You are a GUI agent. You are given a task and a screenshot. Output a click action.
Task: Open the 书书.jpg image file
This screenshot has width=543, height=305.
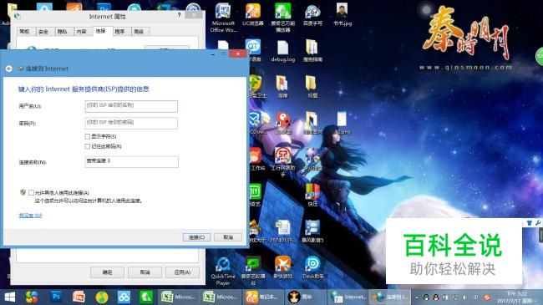pos(343,15)
